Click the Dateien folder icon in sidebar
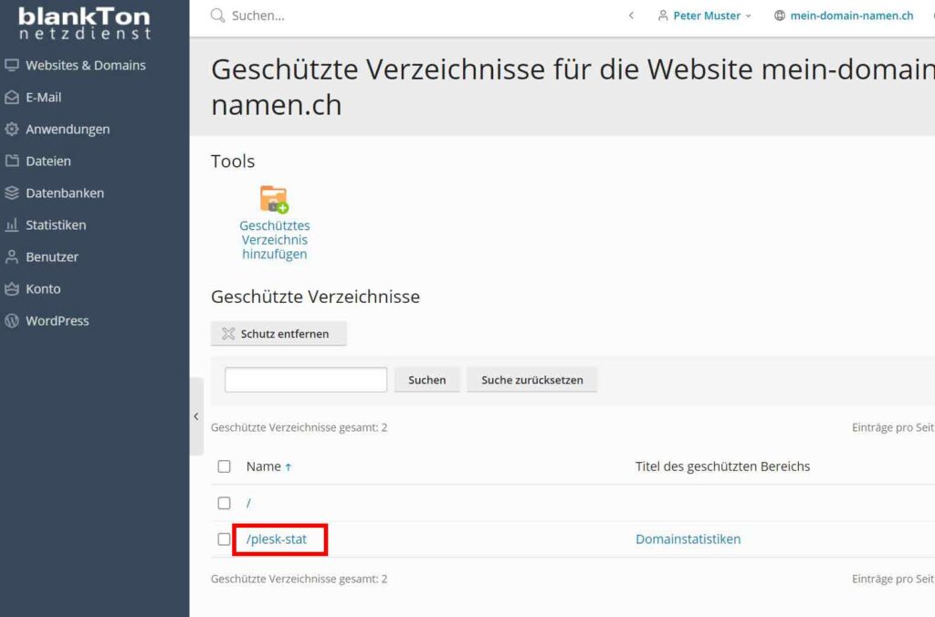The width and height of the screenshot is (935, 617). pyautogui.click(x=12, y=162)
